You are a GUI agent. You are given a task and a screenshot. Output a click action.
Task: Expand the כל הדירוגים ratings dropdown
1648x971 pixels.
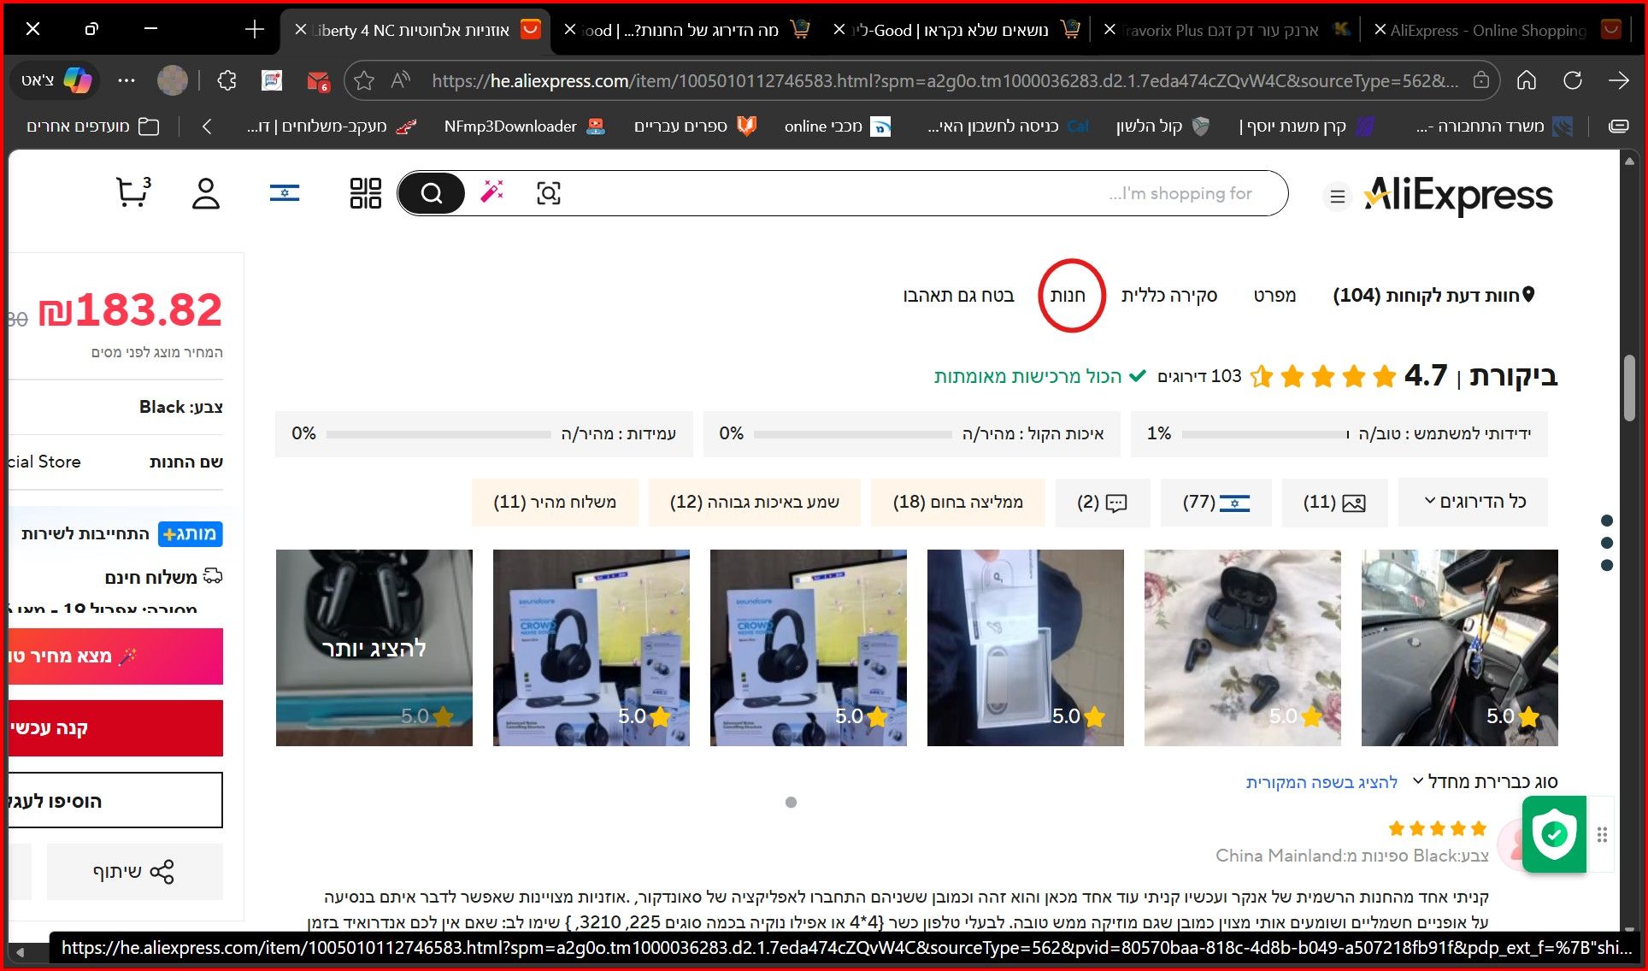coord(1474,502)
